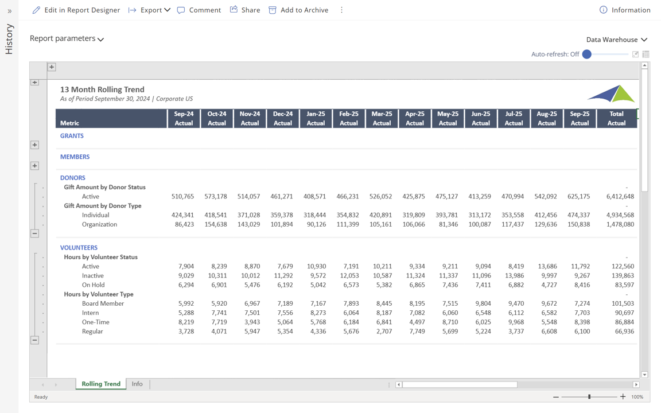
Task: Click the 510,765 cell
Action: tap(182, 196)
